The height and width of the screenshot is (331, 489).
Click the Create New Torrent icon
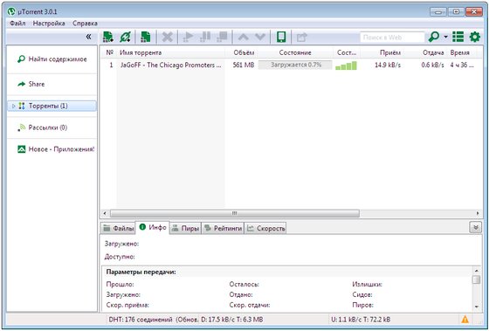[x=145, y=38]
